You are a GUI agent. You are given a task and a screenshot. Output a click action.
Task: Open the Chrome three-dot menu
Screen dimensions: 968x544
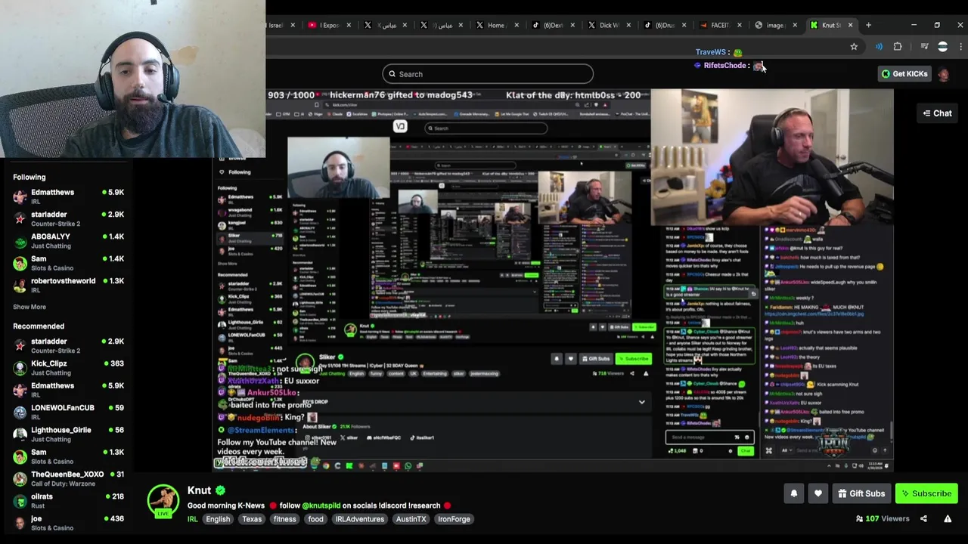(x=960, y=47)
